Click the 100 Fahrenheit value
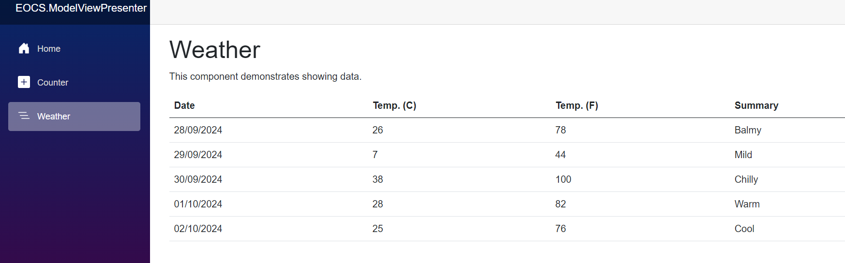The image size is (845, 263). (563, 179)
